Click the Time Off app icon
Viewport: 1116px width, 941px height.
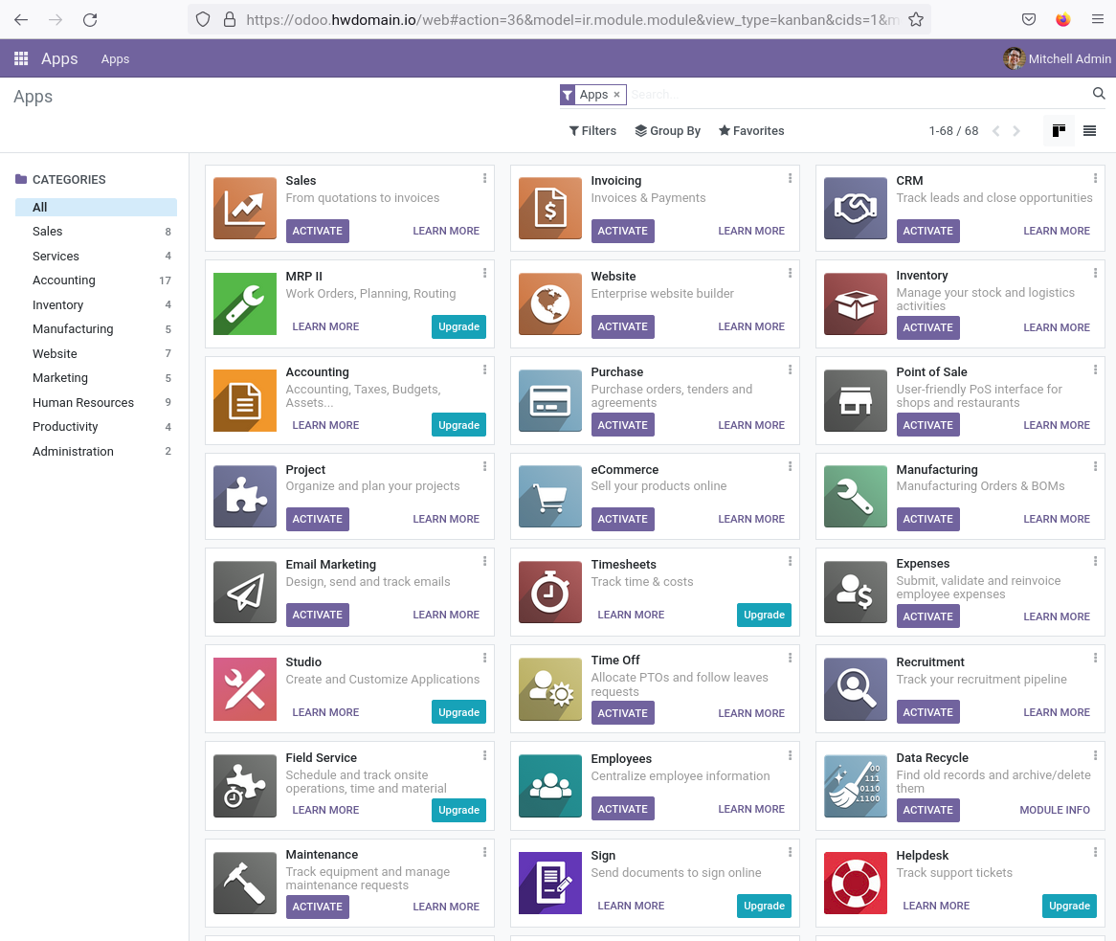550,689
